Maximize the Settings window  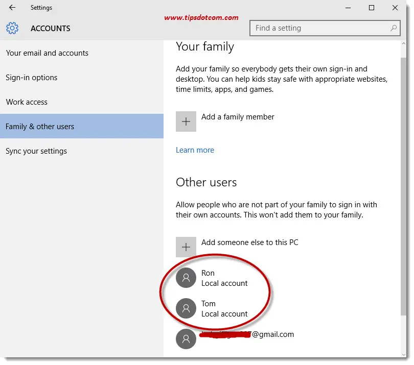(372, 8)
